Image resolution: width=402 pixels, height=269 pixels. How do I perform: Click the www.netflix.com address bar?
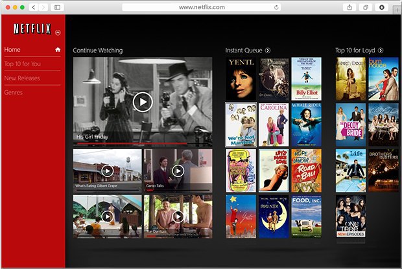(202, 7)
